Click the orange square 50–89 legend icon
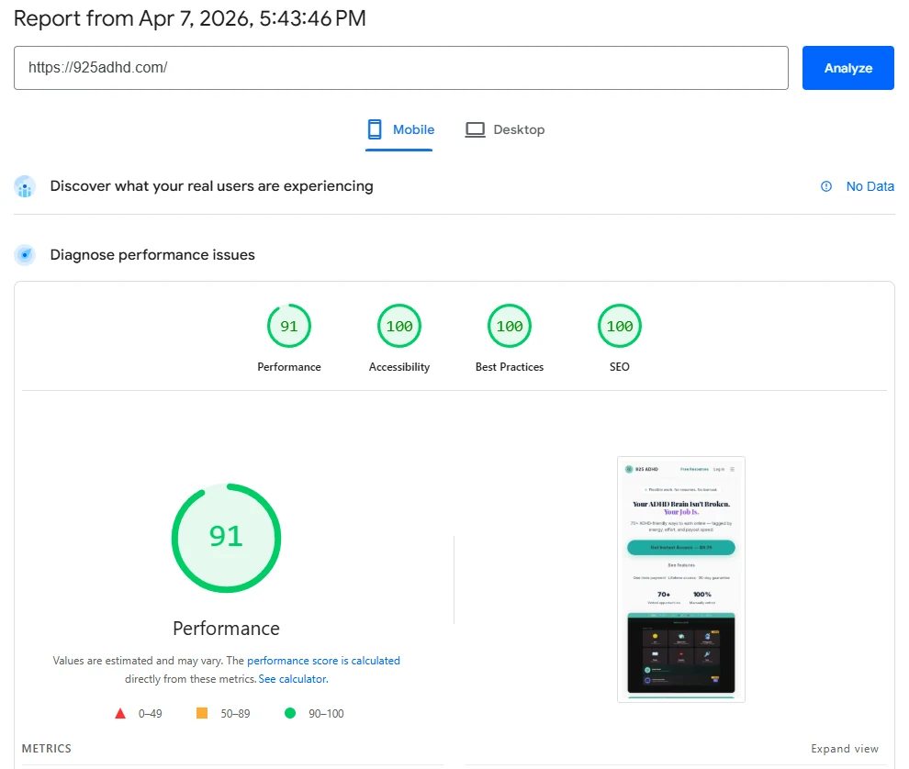909x769 pixels. 202,713
